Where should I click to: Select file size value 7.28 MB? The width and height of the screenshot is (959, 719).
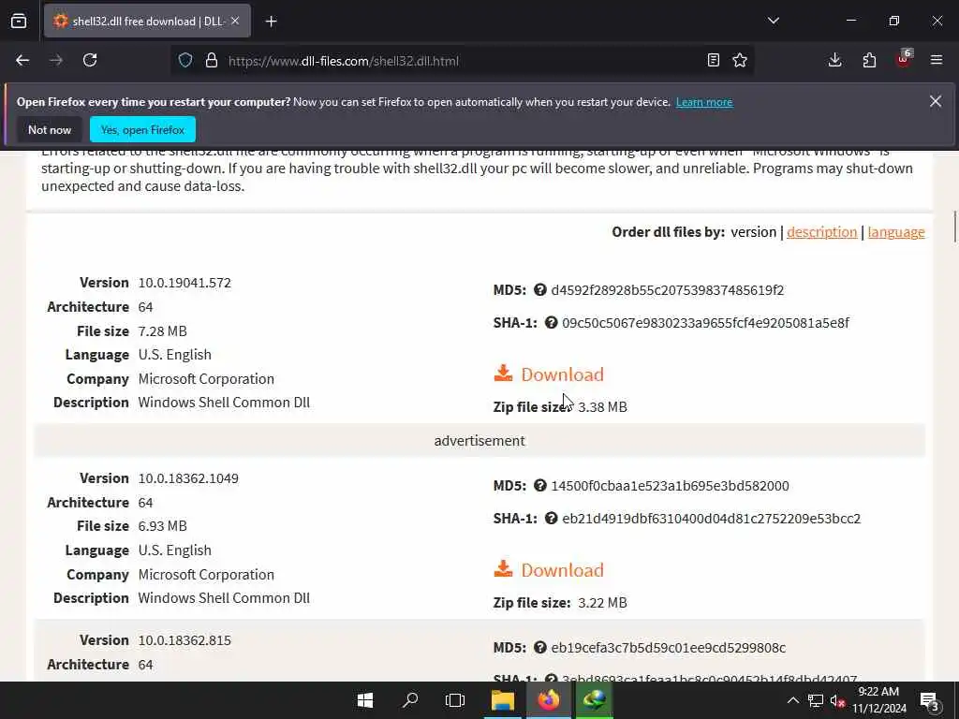tap(163, 331)
